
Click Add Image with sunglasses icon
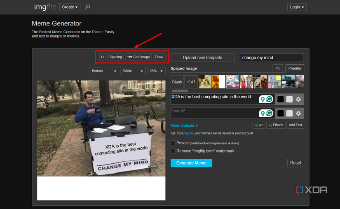point(138,57)
